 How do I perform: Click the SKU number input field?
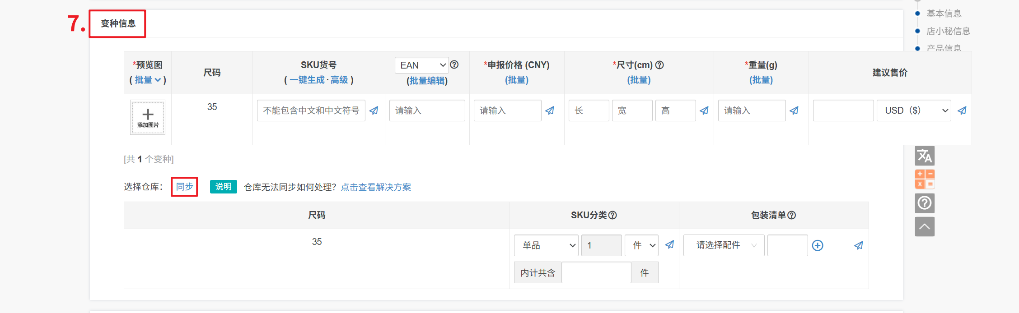(x=311, y=110)
